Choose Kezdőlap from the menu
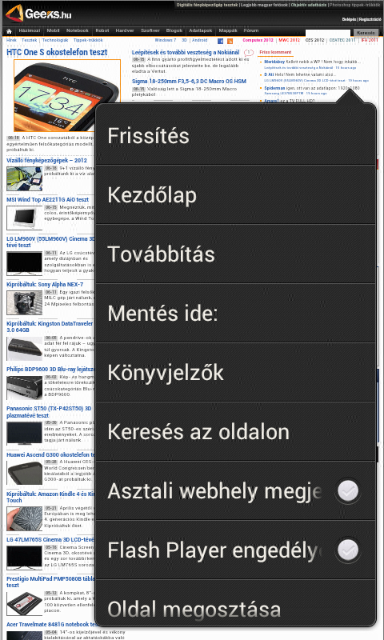384x640 pixels. click(x=235, y=194)
